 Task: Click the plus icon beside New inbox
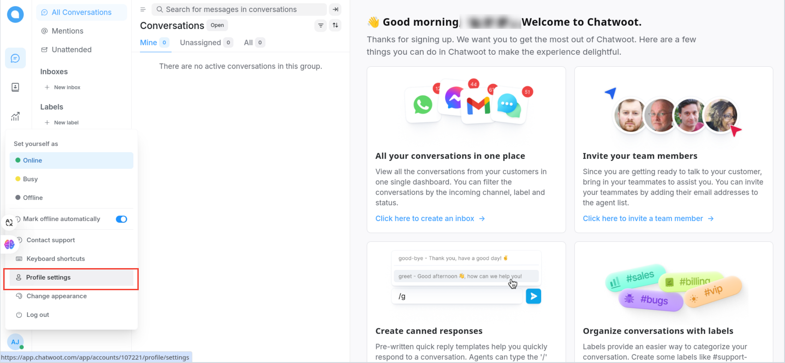click(x=47, y=87)
